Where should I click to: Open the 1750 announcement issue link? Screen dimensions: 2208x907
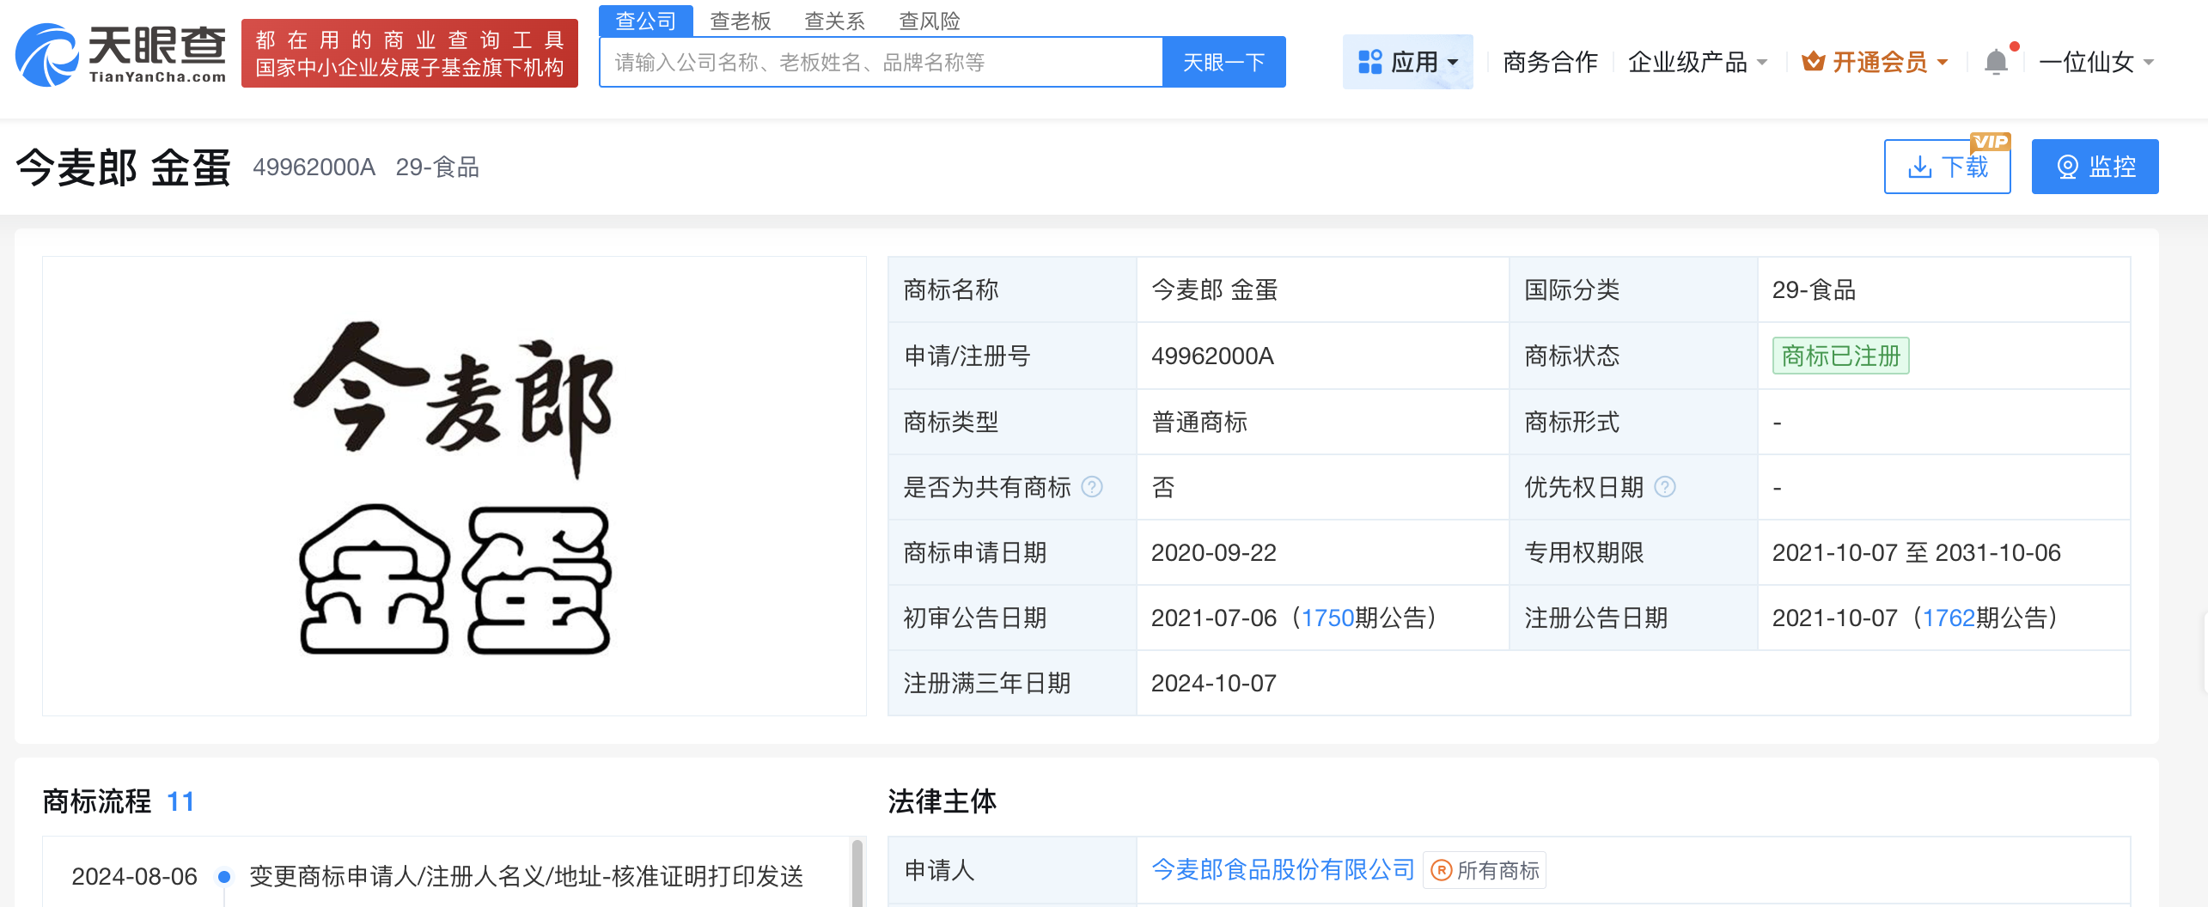click(x=1327, y=618)
